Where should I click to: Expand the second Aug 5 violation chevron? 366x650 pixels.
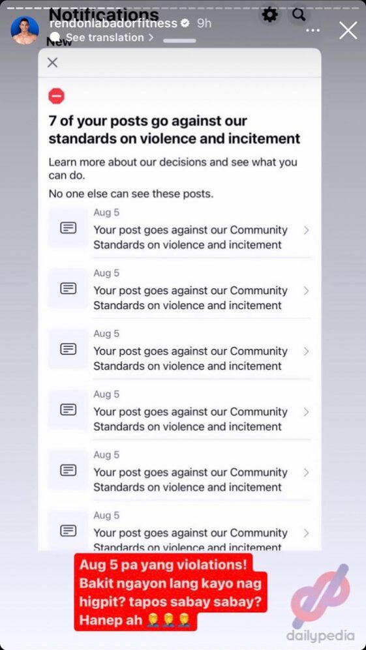306,291
